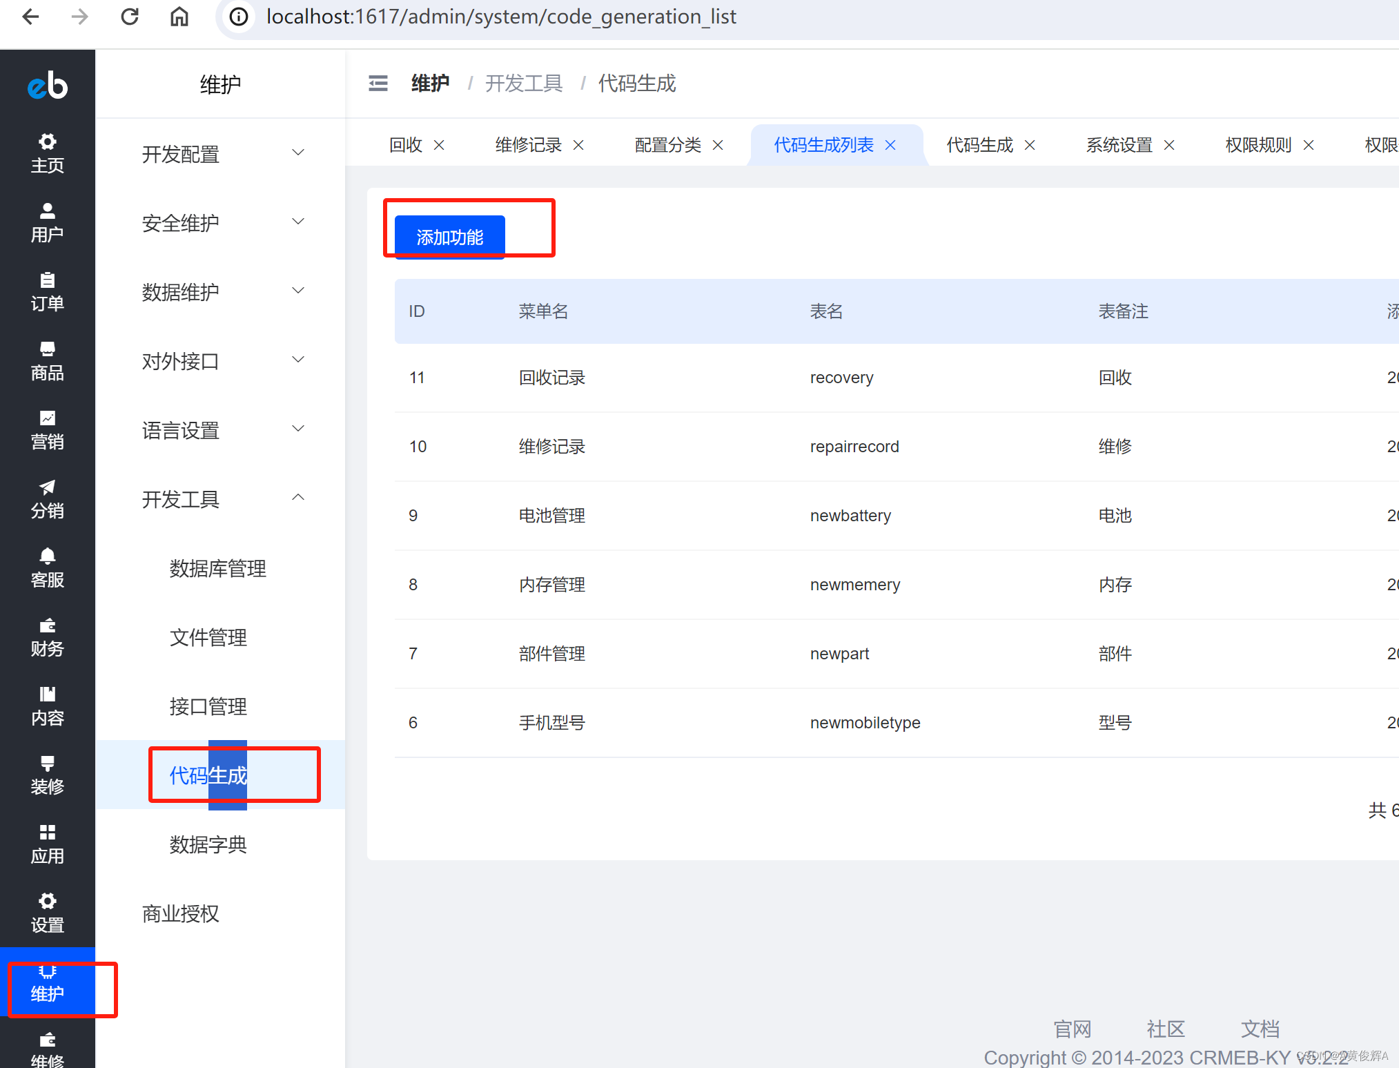The width and height of the screenshot is (1399, 1068).
Task: Click the site info icon in address bar
Action: pyautogui.click(x=239, y=17)
